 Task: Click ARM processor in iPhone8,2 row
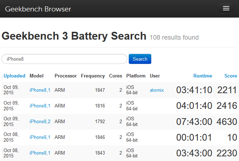click(x=60, y=121)
